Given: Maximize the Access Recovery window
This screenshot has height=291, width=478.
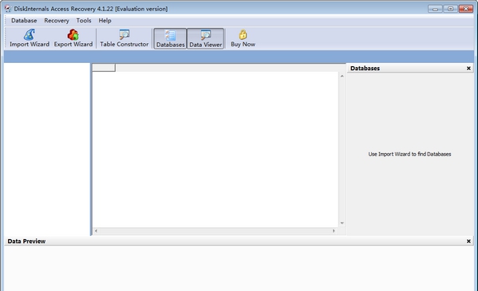Looking at the screenshot, I should 450,9.
